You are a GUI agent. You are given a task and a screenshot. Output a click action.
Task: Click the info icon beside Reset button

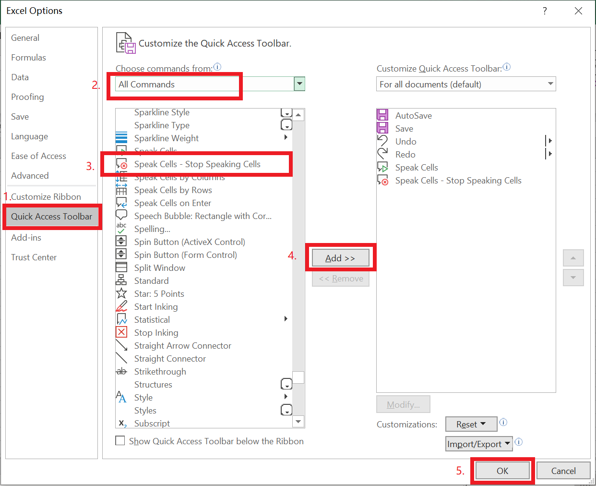503,422
